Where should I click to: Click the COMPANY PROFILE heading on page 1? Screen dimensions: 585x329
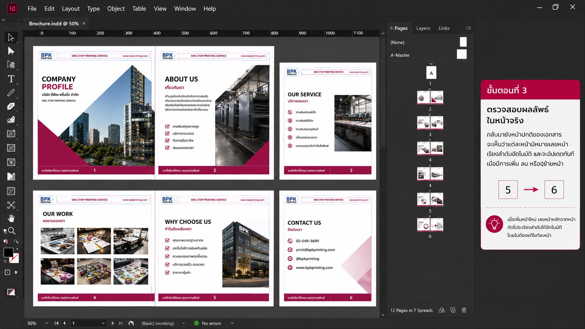(58, 83)
